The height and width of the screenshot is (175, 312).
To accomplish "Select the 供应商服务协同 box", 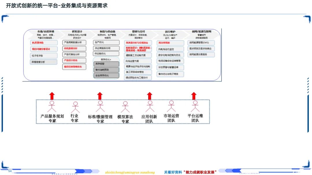I will pyautogui.click(x=106, y=48).
